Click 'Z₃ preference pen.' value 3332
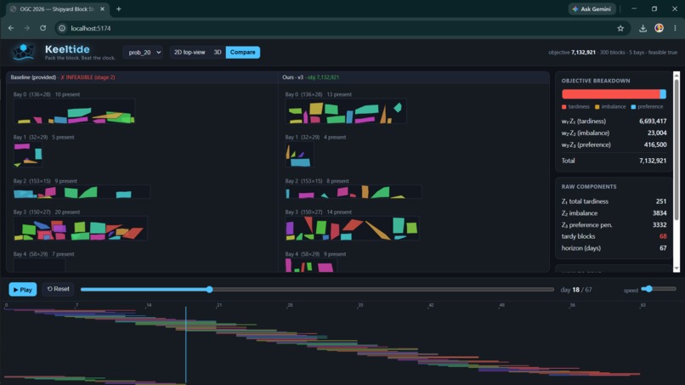Image resolution: width=685 pixels, height=385 pixels. [x=660, y=225]
